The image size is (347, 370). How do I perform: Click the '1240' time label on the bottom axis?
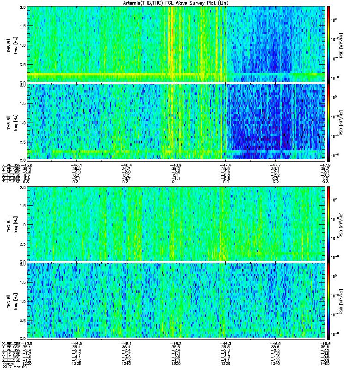[x=126, y=364]
